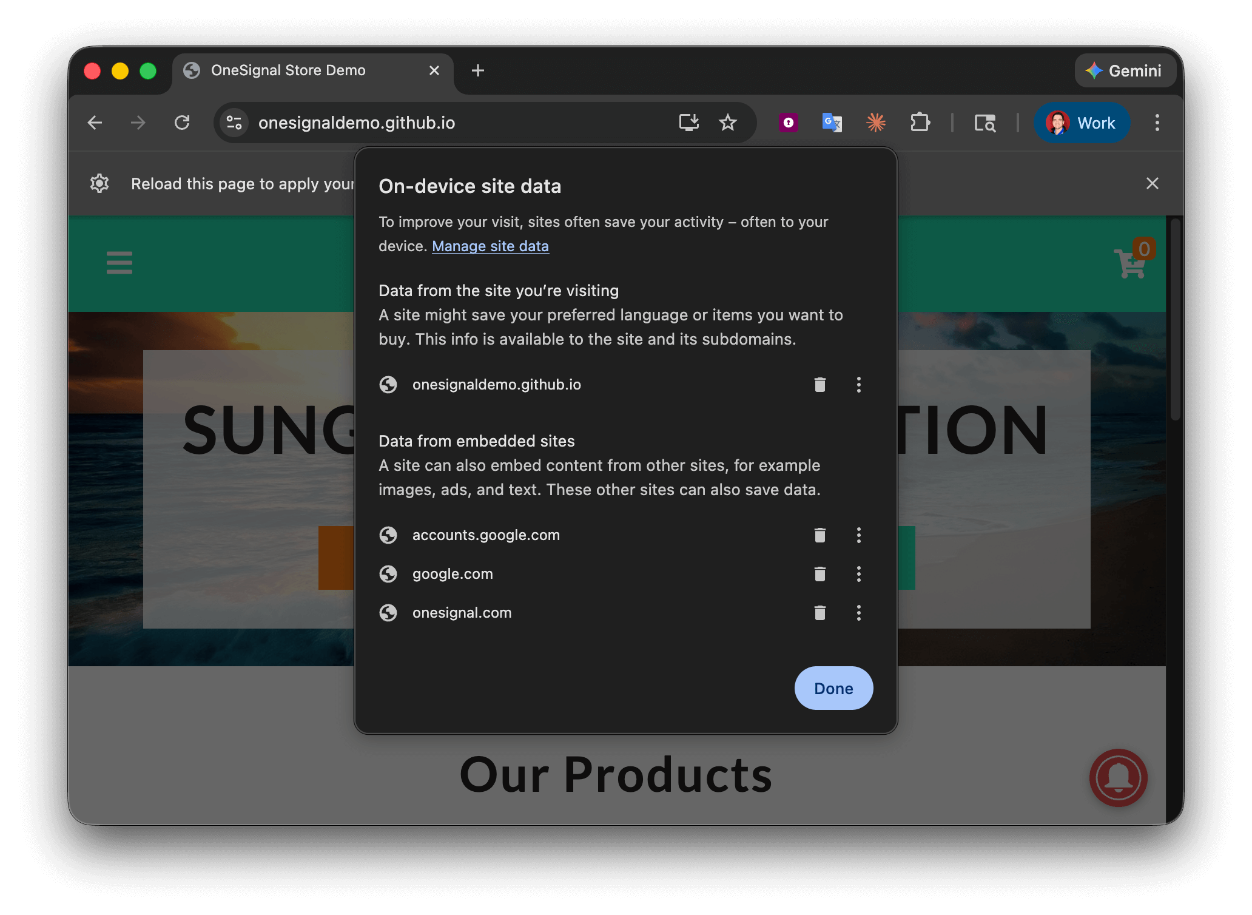The width and height of the screenshot is (1252, 915).
Task: Open the Manage site data link
Action: pos(490,246)
